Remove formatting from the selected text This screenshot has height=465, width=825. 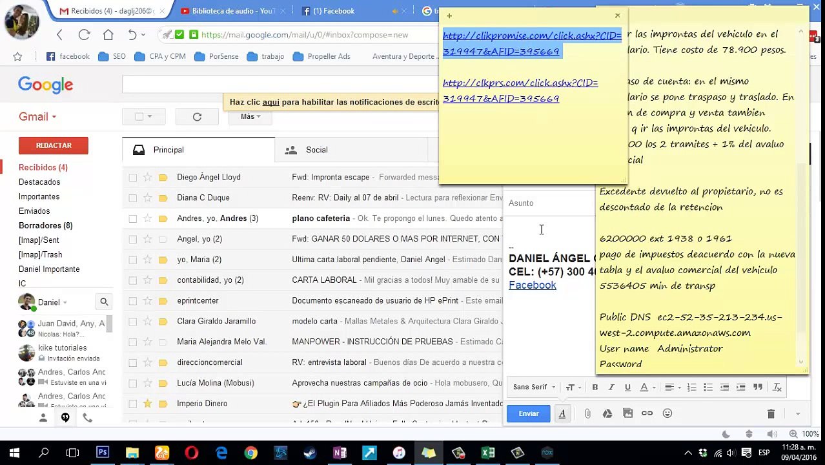[x=777, y=387]
